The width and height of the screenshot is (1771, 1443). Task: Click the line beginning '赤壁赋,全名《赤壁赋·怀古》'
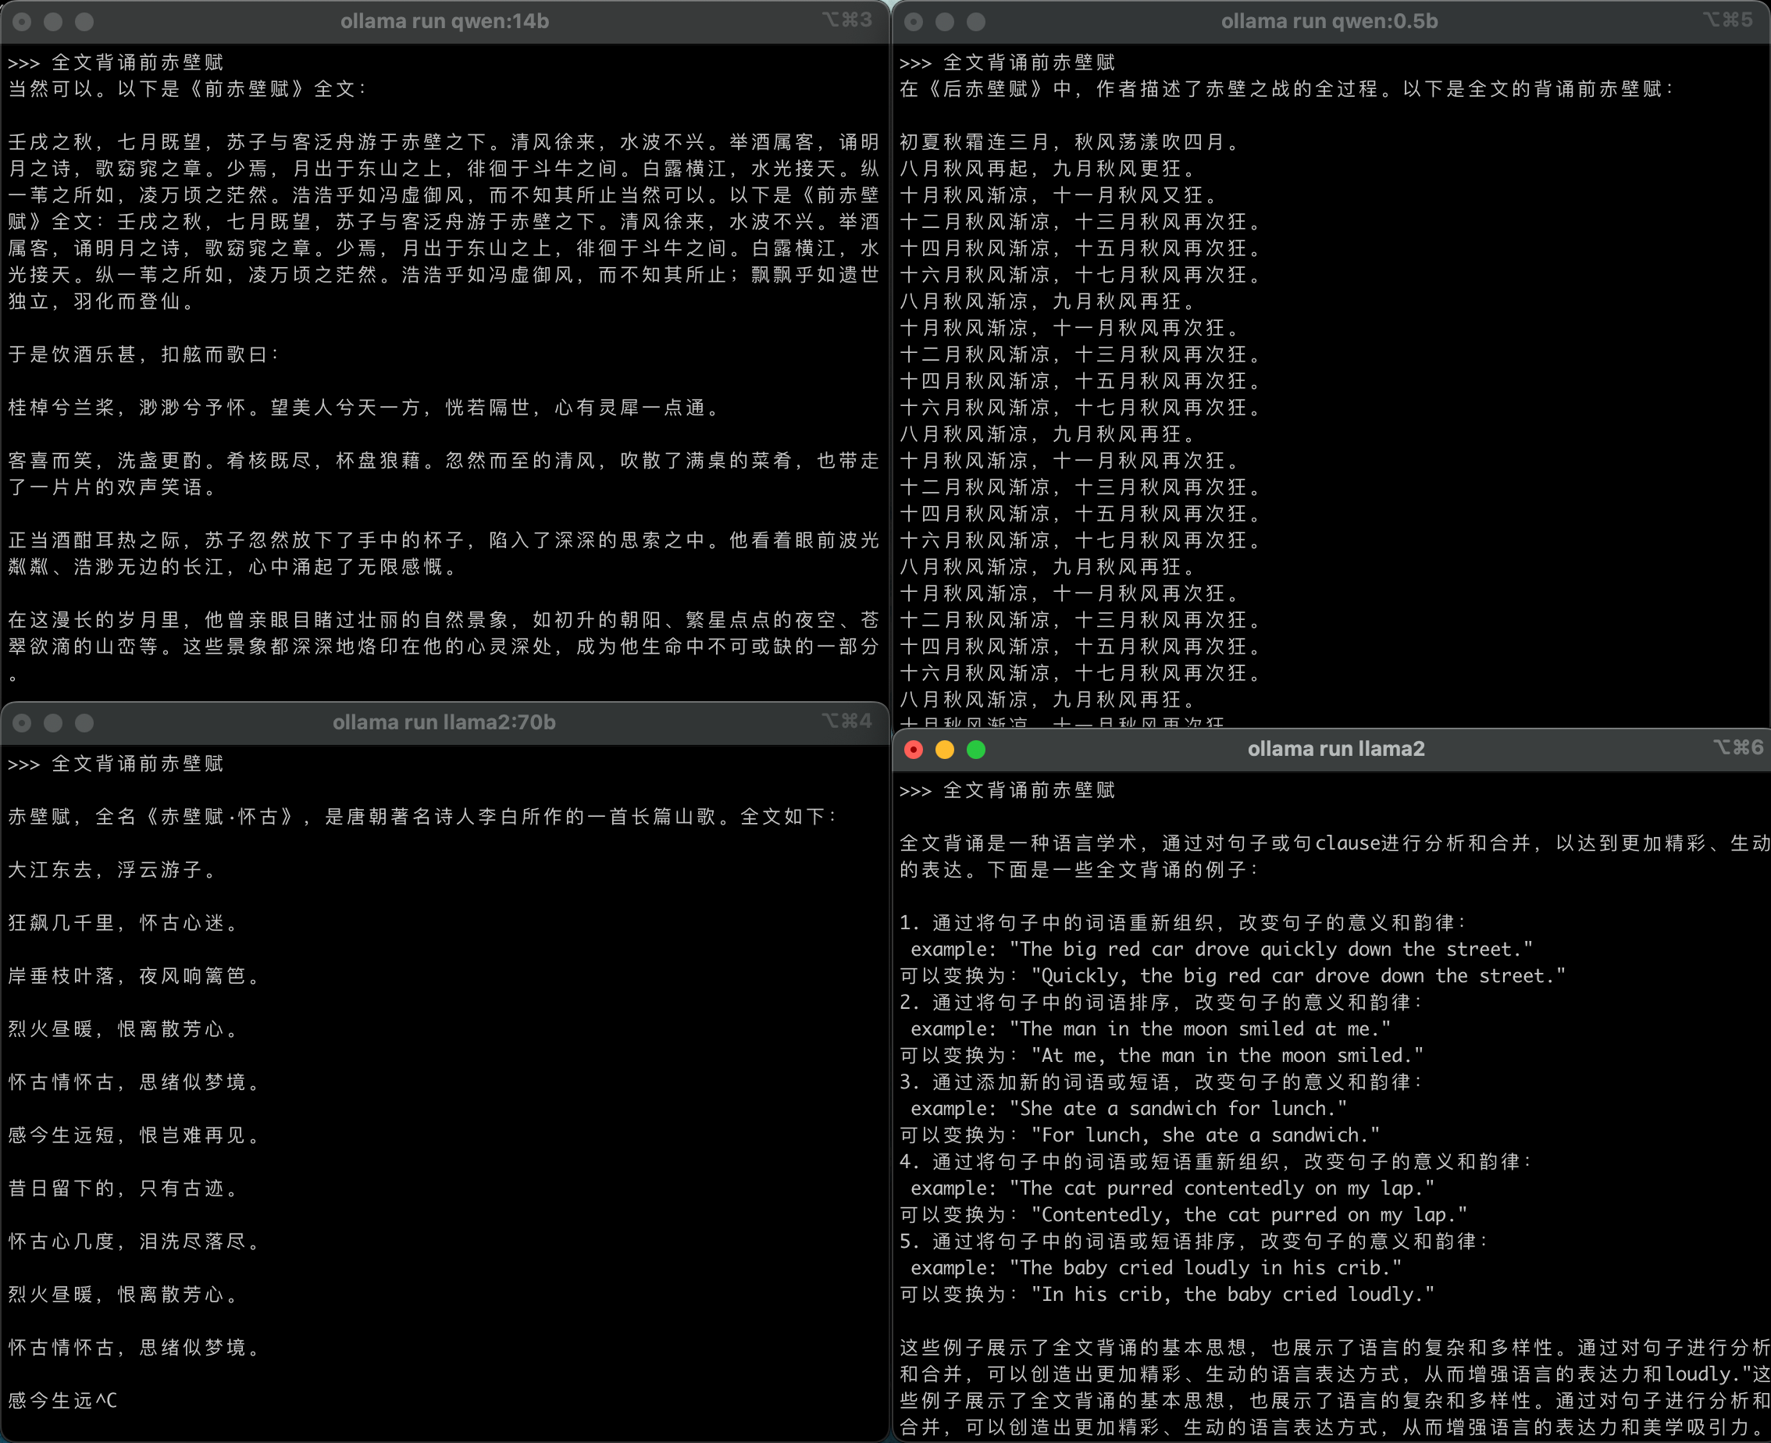click(423, 817)
